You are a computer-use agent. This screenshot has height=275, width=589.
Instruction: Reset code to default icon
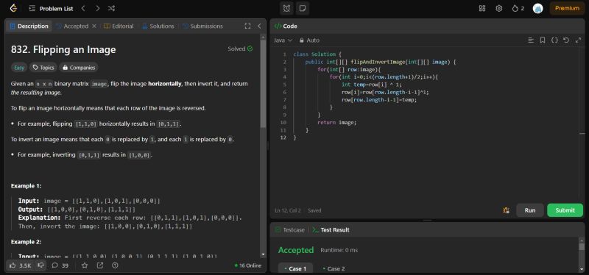pyautogui.click(x=566, y=40)
